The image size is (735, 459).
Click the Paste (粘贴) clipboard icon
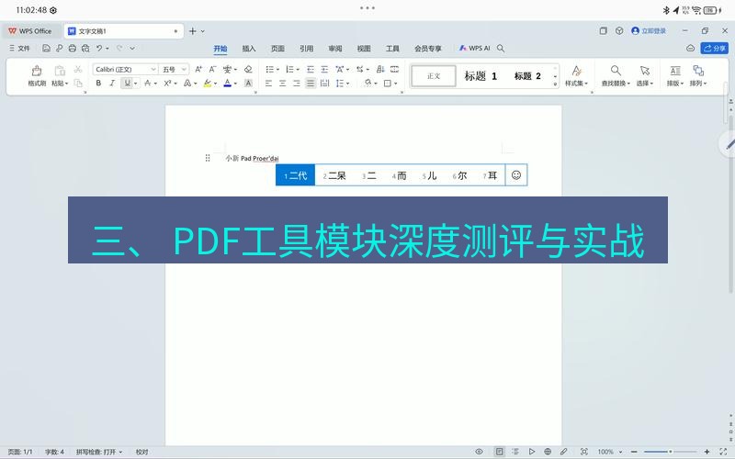pyautogui.click(x=60, y=71)
